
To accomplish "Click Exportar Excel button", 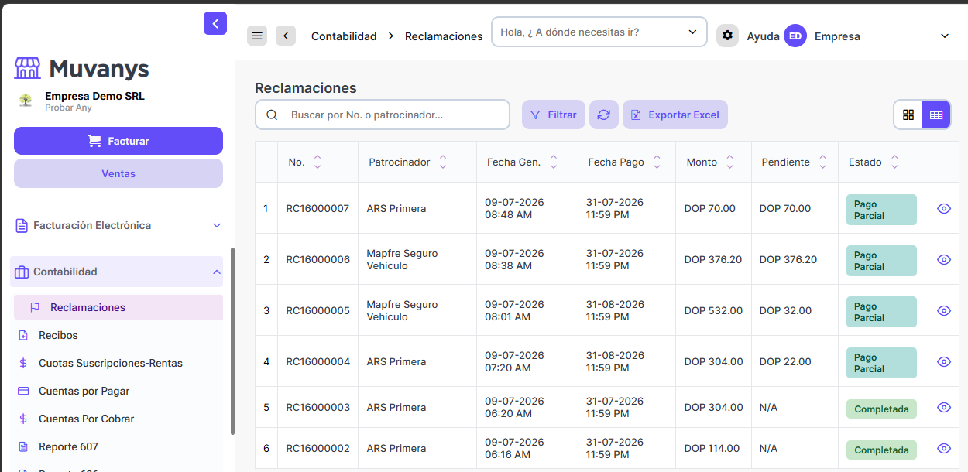I will 675,115.
